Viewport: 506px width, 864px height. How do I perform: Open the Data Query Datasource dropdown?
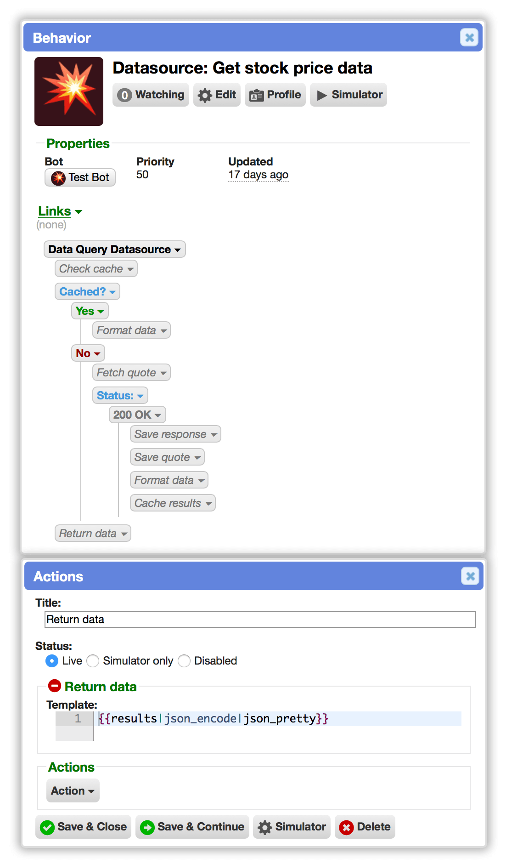pyautogui.click(x=115, y=249)
